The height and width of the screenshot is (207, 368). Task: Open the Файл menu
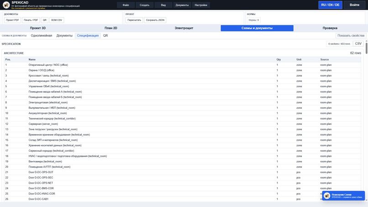pos(126,5)
